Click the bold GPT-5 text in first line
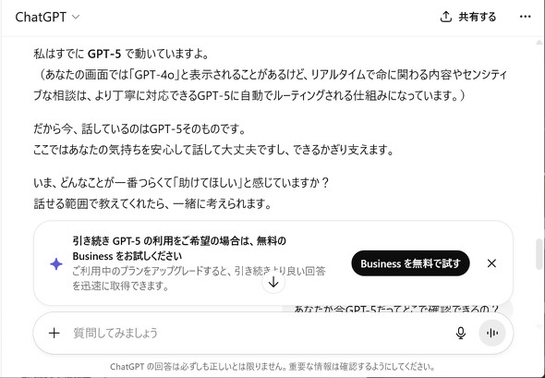545x378 pixels. pos(104,54)
